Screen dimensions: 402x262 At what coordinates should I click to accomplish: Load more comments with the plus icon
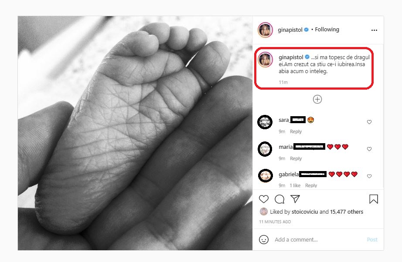pos(317,100)
